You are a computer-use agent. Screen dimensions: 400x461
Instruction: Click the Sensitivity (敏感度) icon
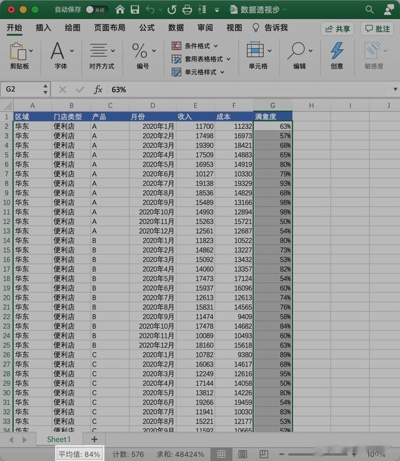[374, 55]
